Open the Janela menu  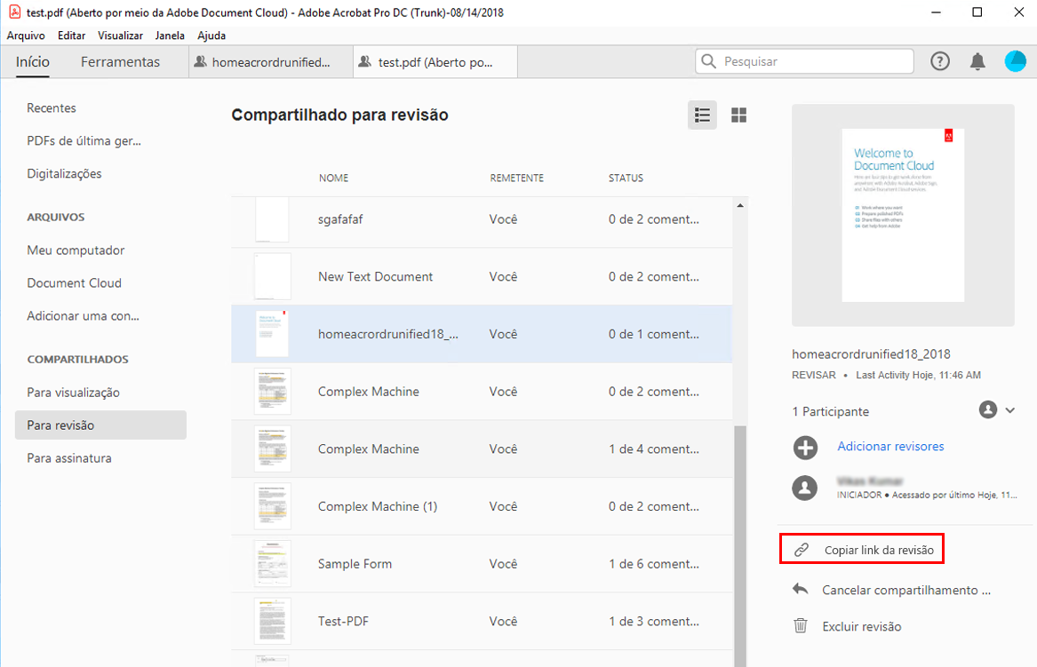coord(170,36)
